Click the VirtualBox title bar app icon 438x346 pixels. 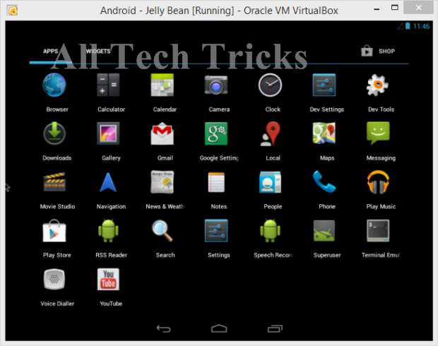coord(12,11)
